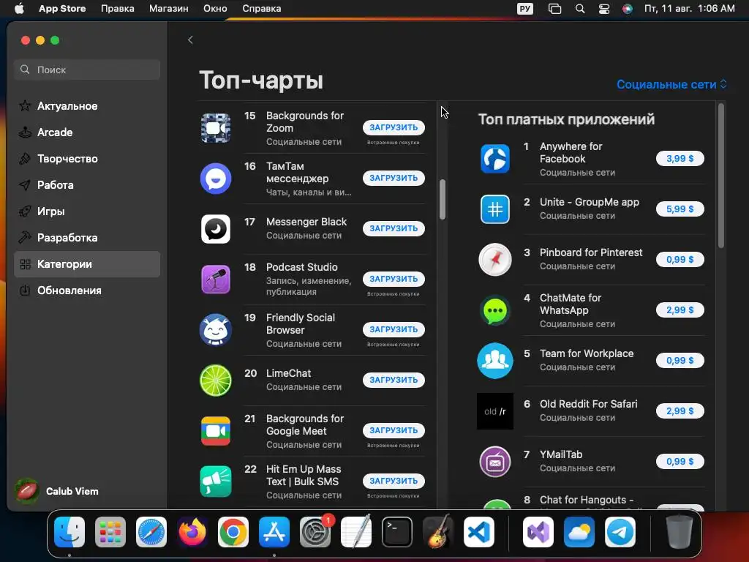The height and width of the screenshot is (562, 749).
Task: Open Terminal from the Dock
Action: point(397,532)
